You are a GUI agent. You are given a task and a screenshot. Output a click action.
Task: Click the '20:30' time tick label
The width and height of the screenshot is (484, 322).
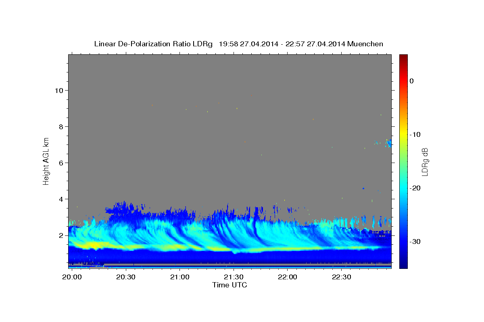click(125, 277)
